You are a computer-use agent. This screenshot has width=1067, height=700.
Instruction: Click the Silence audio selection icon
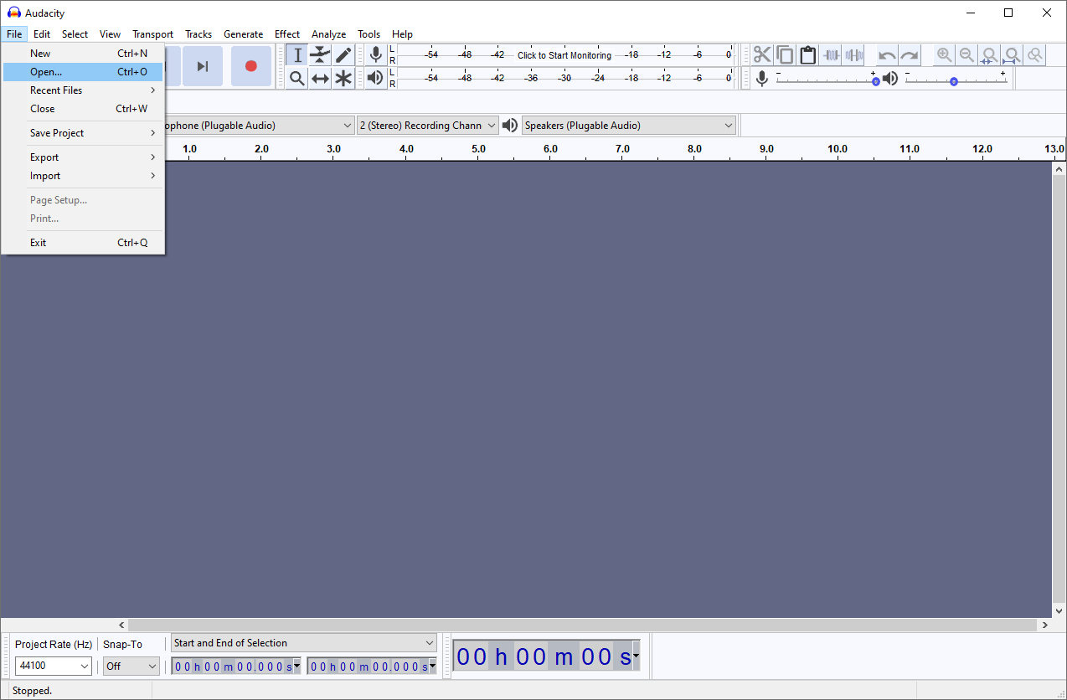[x=853, y=55]
